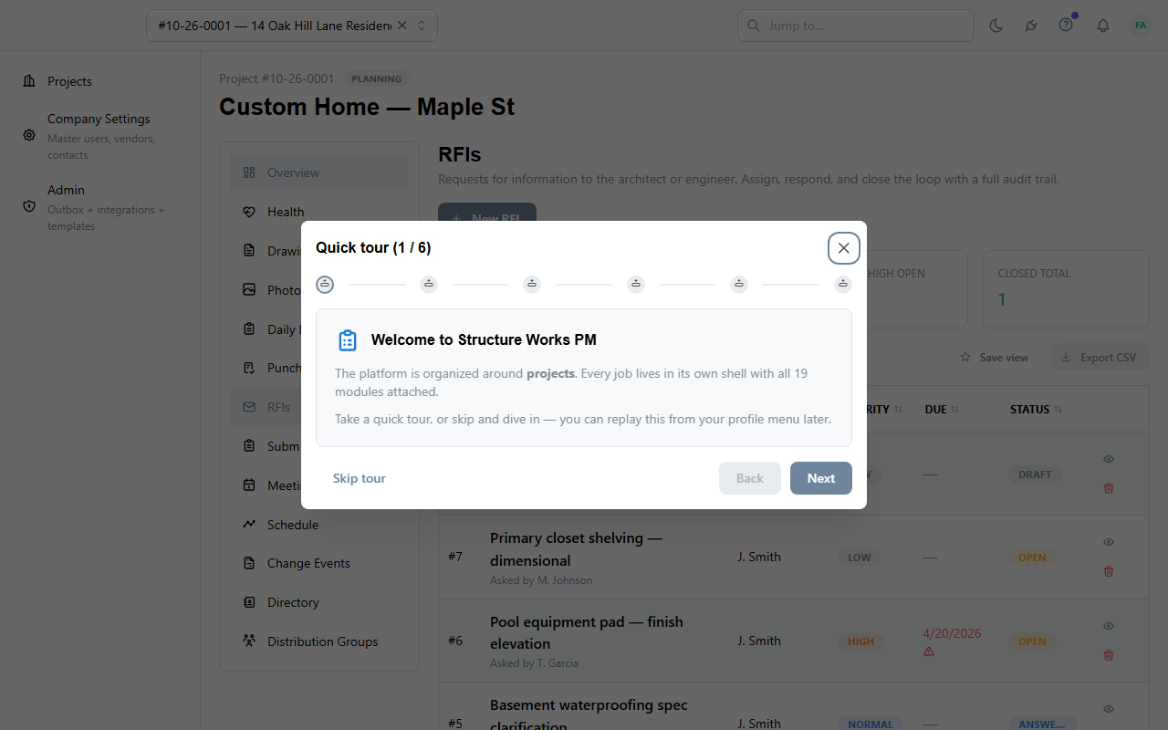The image size is (1168, 730).
Task: Close the Quick tour dialog
Action: 843,248
